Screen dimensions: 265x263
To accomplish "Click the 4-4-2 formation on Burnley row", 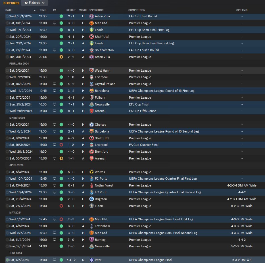I will tap(242, 240).
